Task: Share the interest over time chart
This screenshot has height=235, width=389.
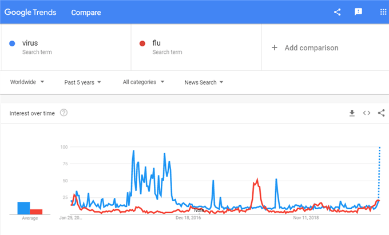Action: 382,113
